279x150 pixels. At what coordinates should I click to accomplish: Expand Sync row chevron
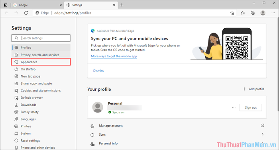tap(262, 134)
